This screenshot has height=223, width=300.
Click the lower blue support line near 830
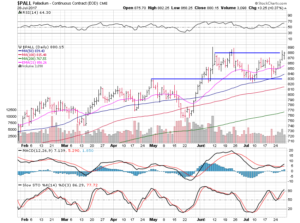[x=212, y=79]
